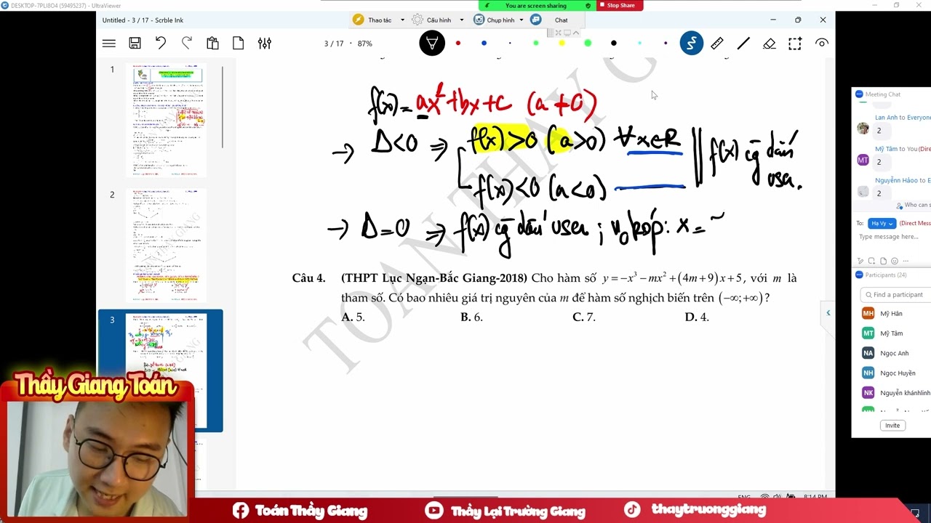Open the UltraViewer Chat button
Image resolution: width=931 pixels, height=523 pixels.
coord(550,20)
